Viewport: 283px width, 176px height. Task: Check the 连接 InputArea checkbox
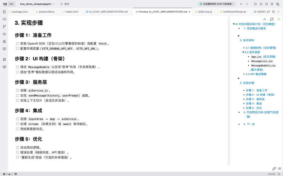18,119
